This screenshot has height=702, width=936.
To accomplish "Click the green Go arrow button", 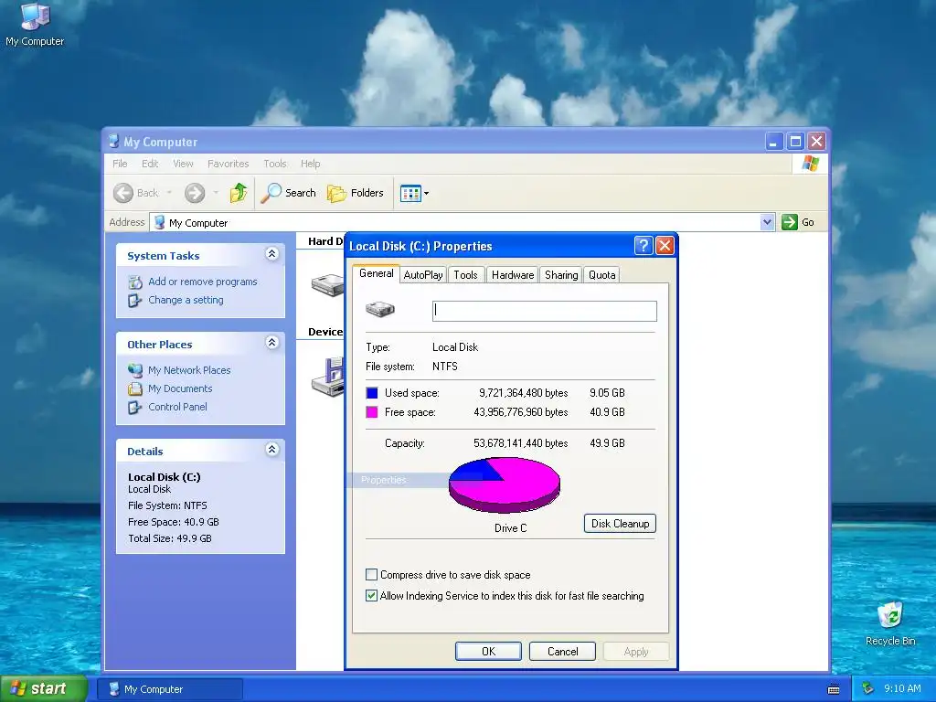I will pyautogui.click(x=789, y=222).
